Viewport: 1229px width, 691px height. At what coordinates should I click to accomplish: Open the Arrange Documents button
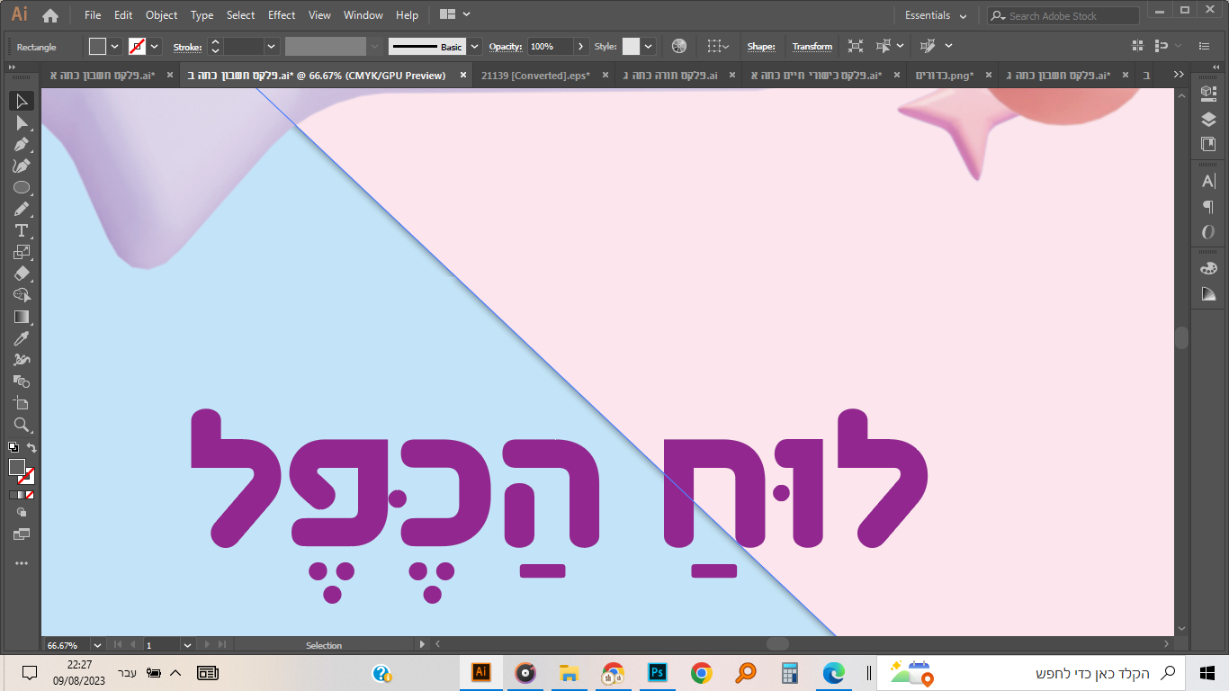[453, 15]
